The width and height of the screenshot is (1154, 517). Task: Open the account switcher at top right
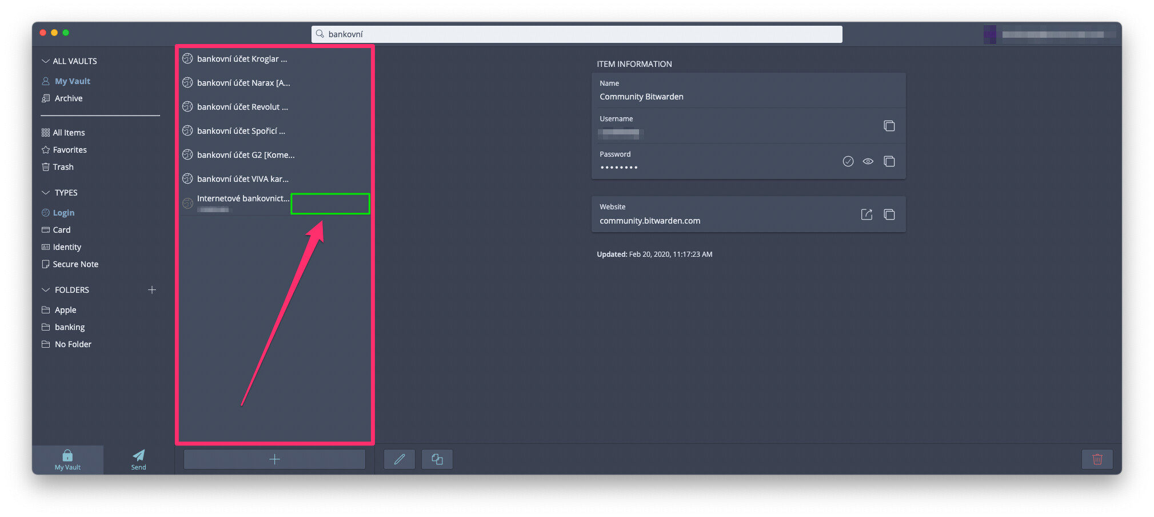[x=1049, y=34]
